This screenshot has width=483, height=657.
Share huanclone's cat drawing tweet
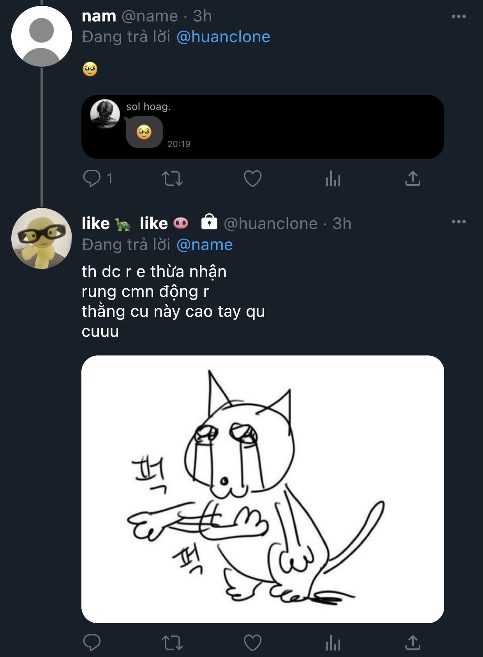pos(412,642)
